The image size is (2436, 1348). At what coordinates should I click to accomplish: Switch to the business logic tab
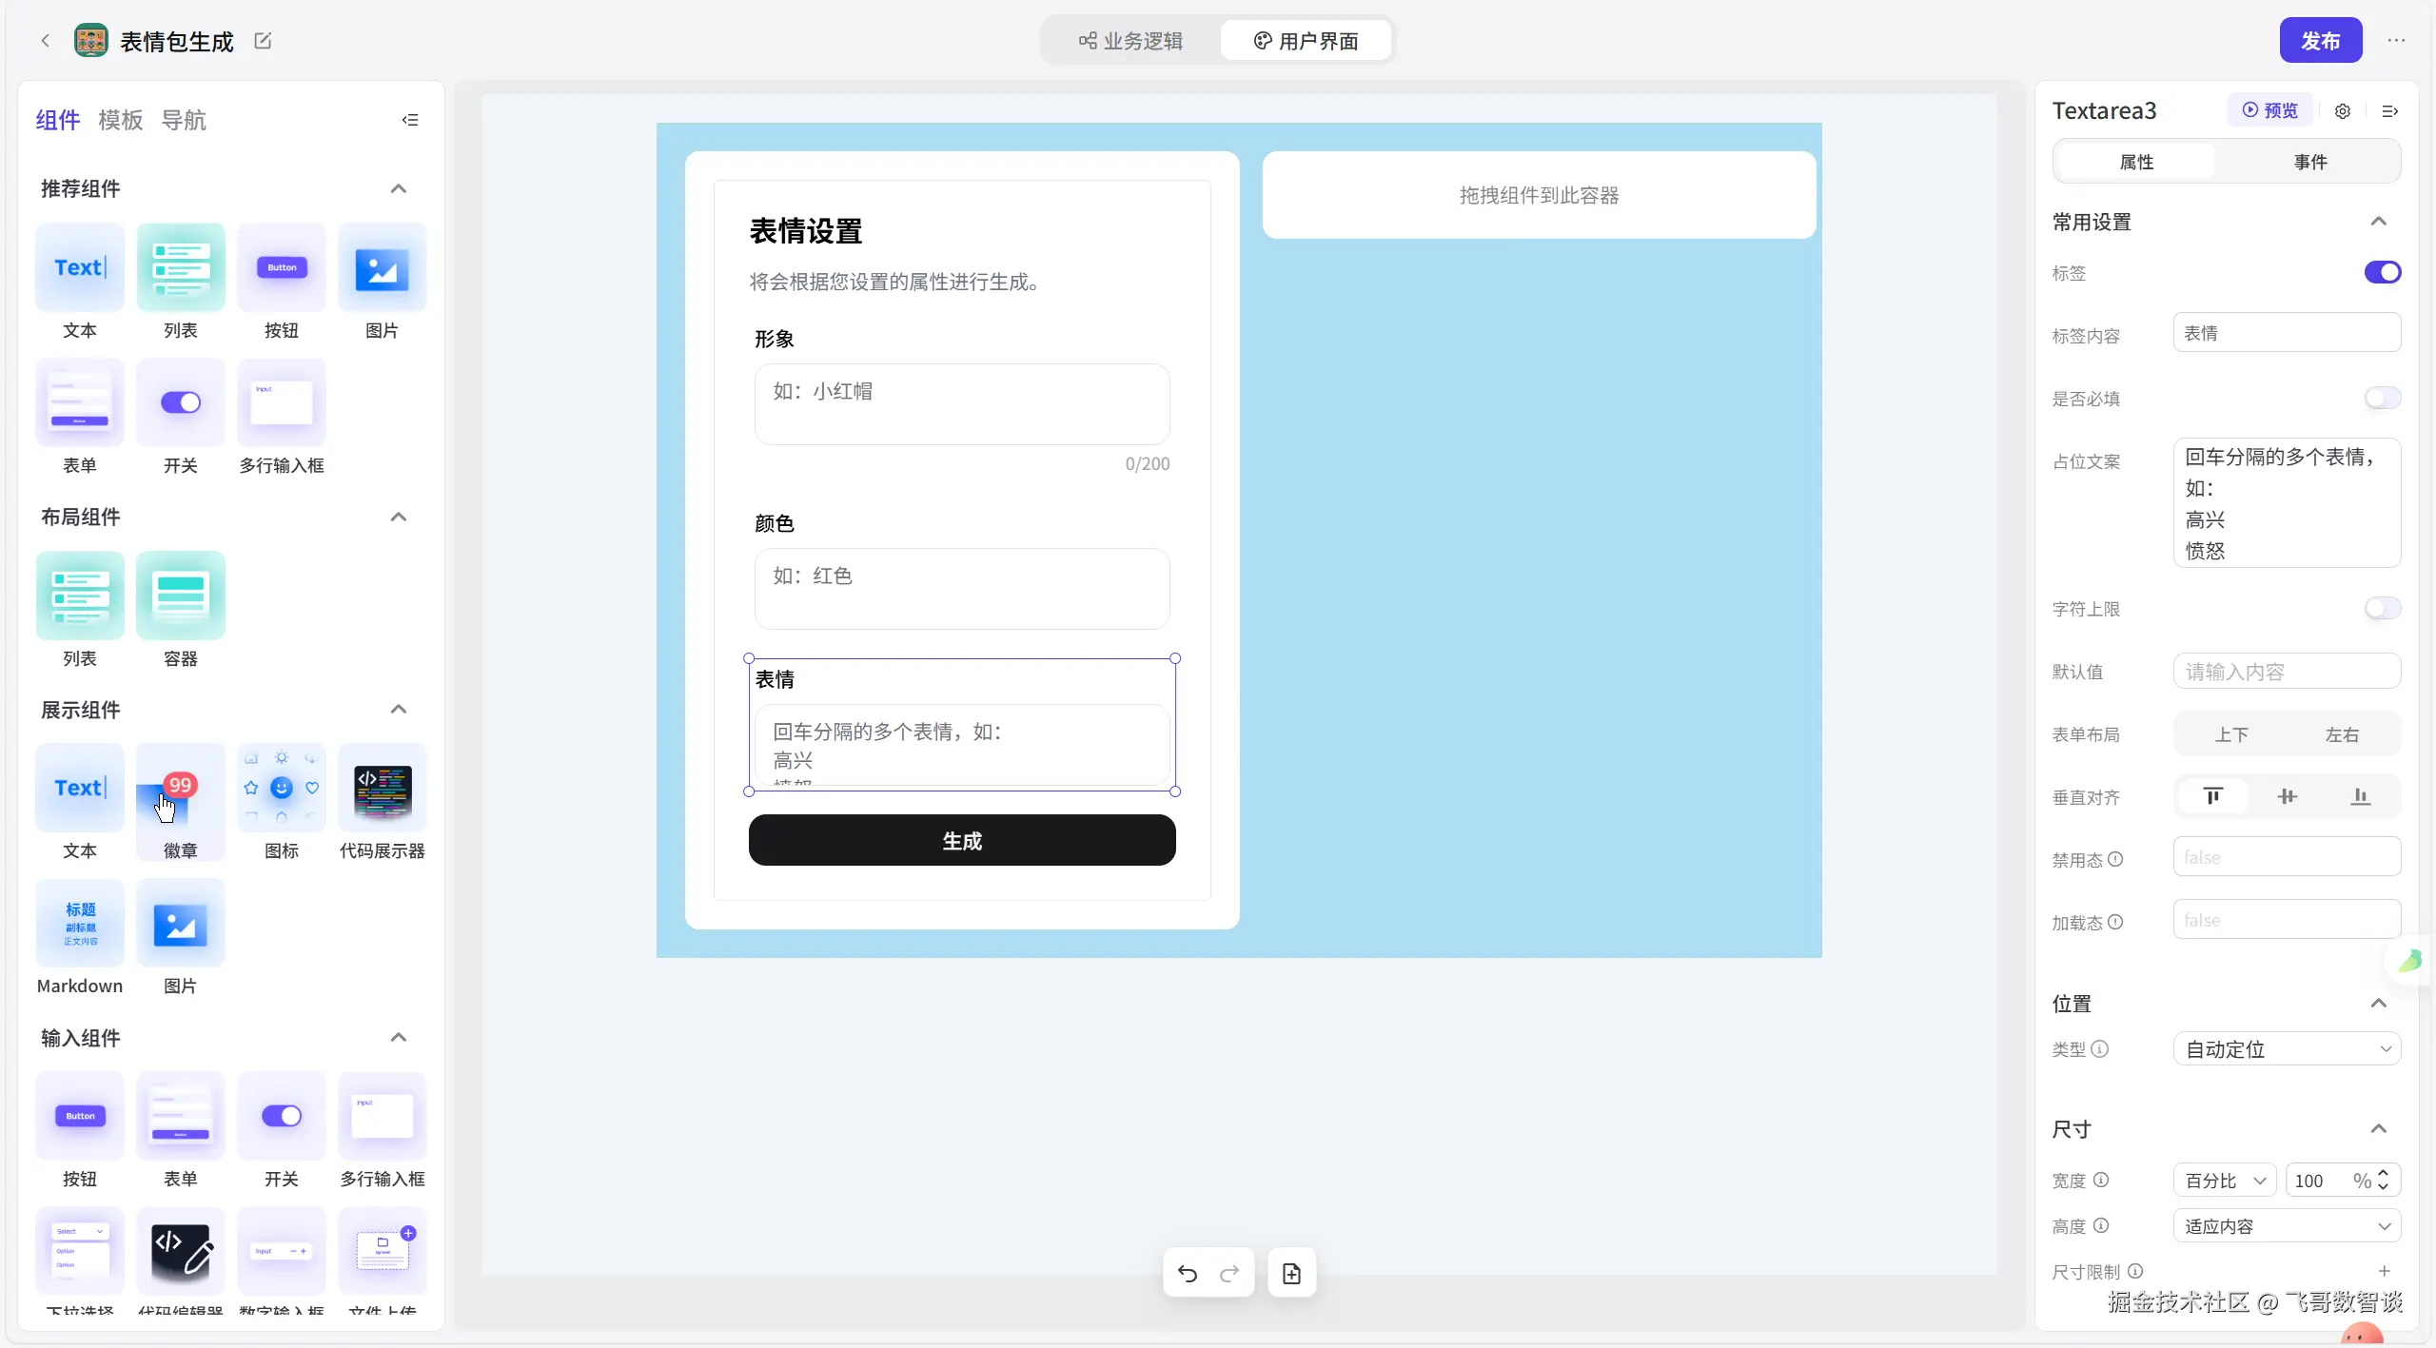(x=1131, y=41)
